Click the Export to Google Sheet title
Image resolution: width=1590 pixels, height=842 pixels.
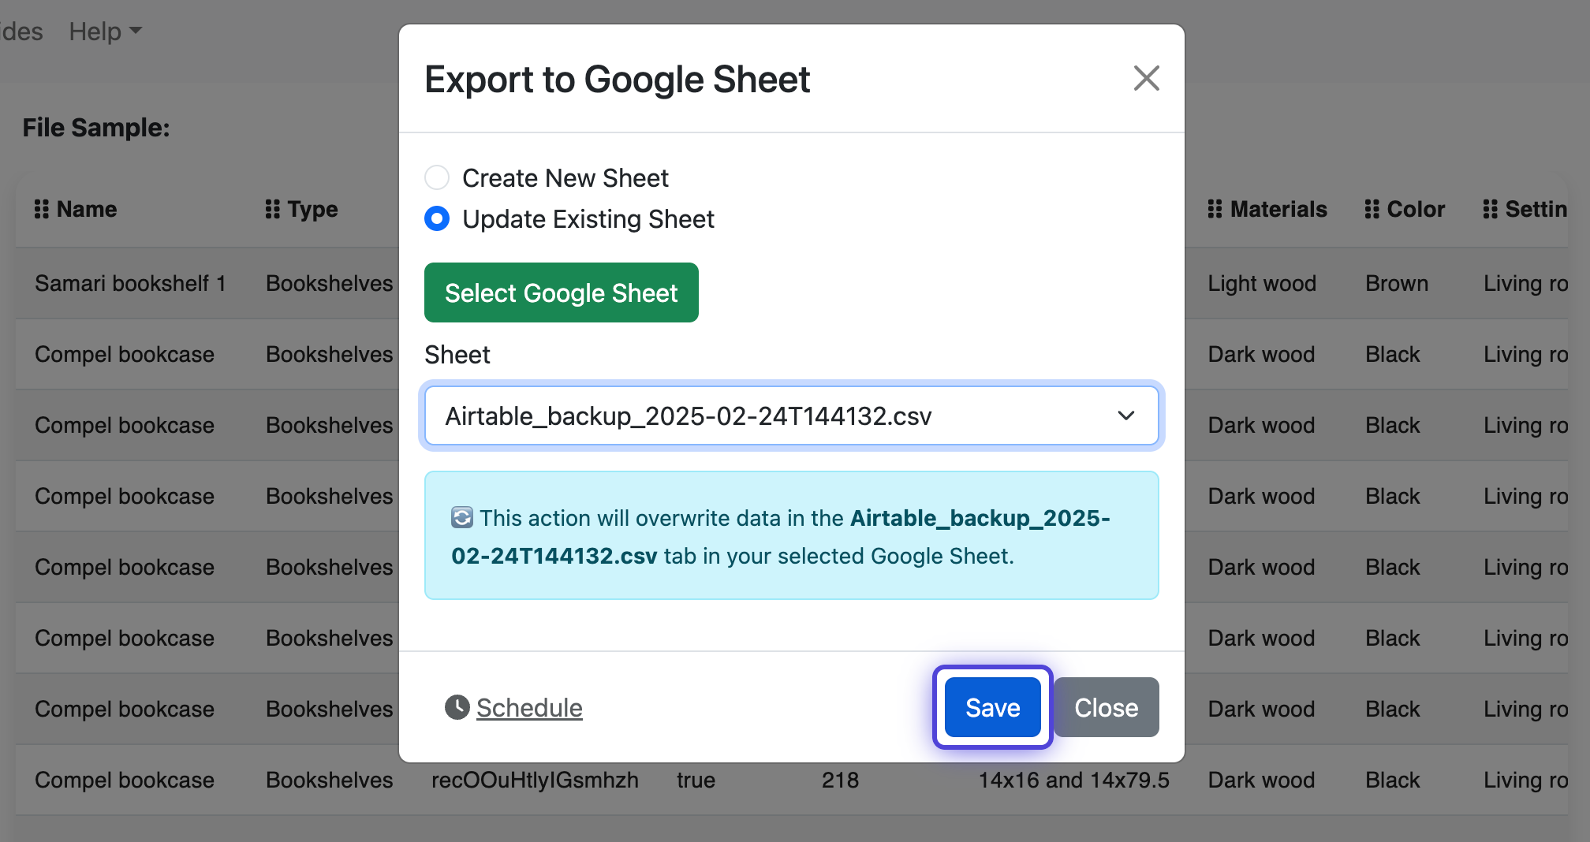click(x=618, y=79)
